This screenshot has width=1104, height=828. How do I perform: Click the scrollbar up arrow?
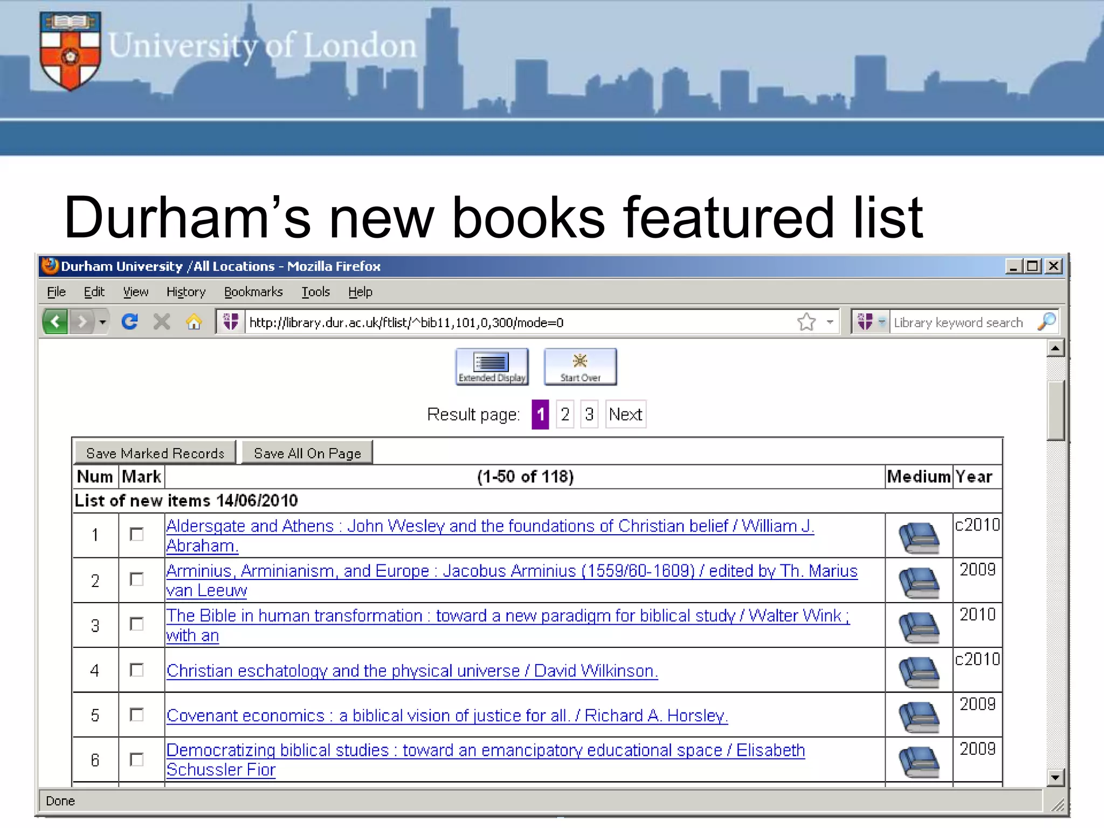pos(1055,348)
